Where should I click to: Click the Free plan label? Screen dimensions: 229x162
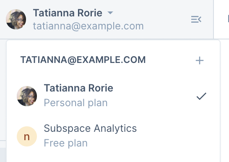pyautogui.click(x=66, y=143)
